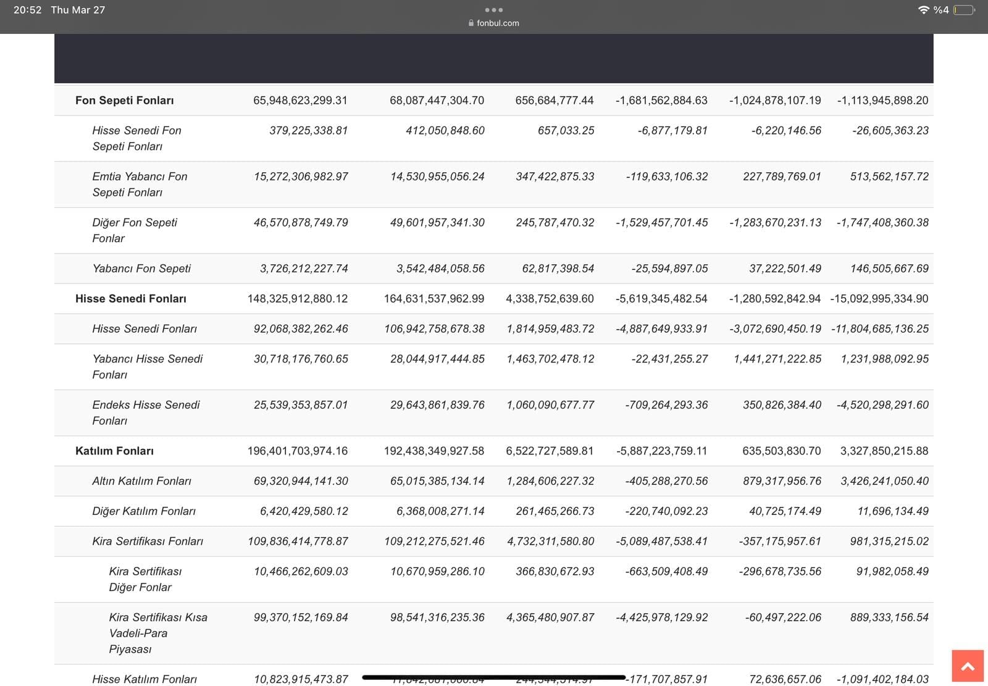Image resolution: width=988 pixels, height=686 pixels.
Task: Tap the Wi-Fi status icon
Action: coord(923,10)
